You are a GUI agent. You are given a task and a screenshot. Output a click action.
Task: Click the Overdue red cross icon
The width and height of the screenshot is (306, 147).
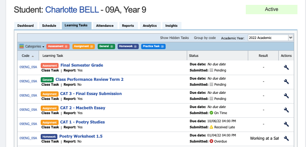pyautogui.click(x=211, y=141)
